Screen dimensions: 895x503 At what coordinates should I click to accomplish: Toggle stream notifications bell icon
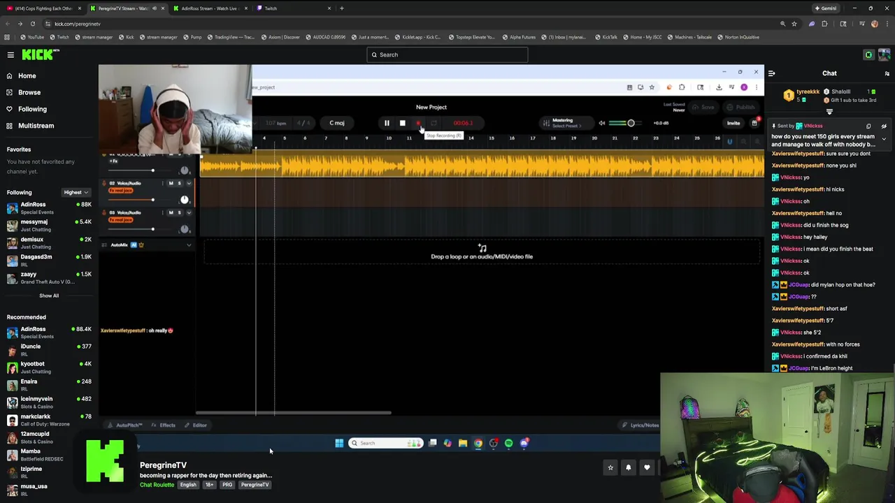point(629,467)
